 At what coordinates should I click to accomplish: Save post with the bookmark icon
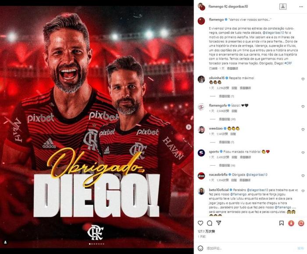[282, 223]
